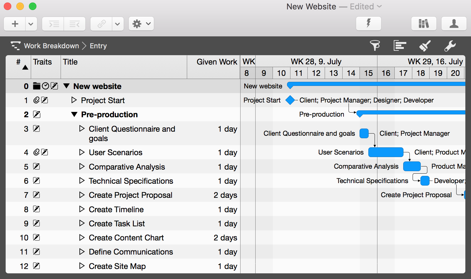The image size is (471, 279).
Task: Sort by the Given Work column header
Action: [217, 62]
